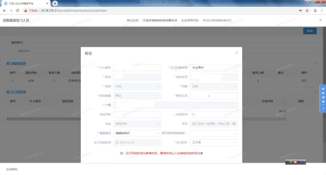This screenshot has width=326, height=175.
Task: Click the page vertical scrollbar
Action: 324,85
